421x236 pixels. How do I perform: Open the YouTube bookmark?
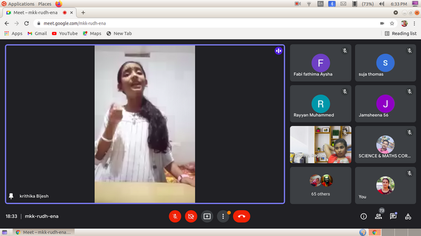coord(65,34)
